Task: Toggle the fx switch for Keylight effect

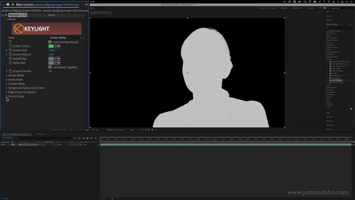Action: [6, 15]
